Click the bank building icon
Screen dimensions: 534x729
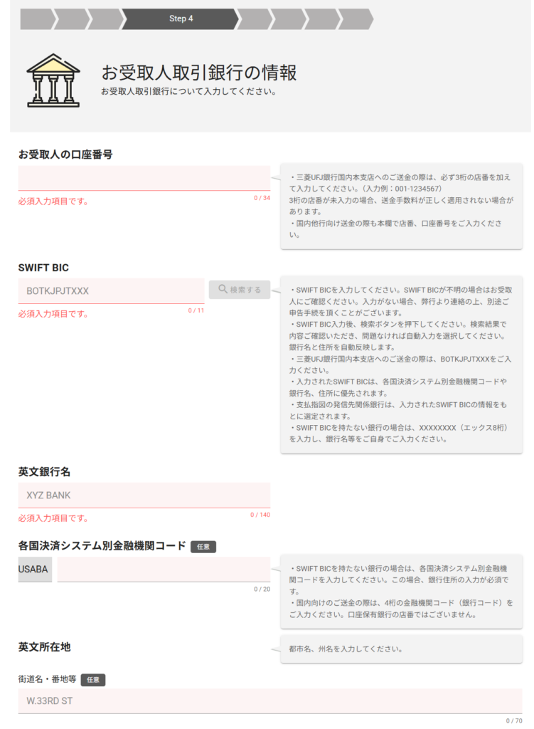(x=53, y=80)
